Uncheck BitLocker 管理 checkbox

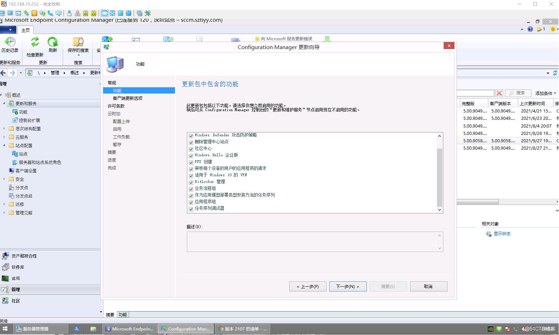click(x=191, y=182)
